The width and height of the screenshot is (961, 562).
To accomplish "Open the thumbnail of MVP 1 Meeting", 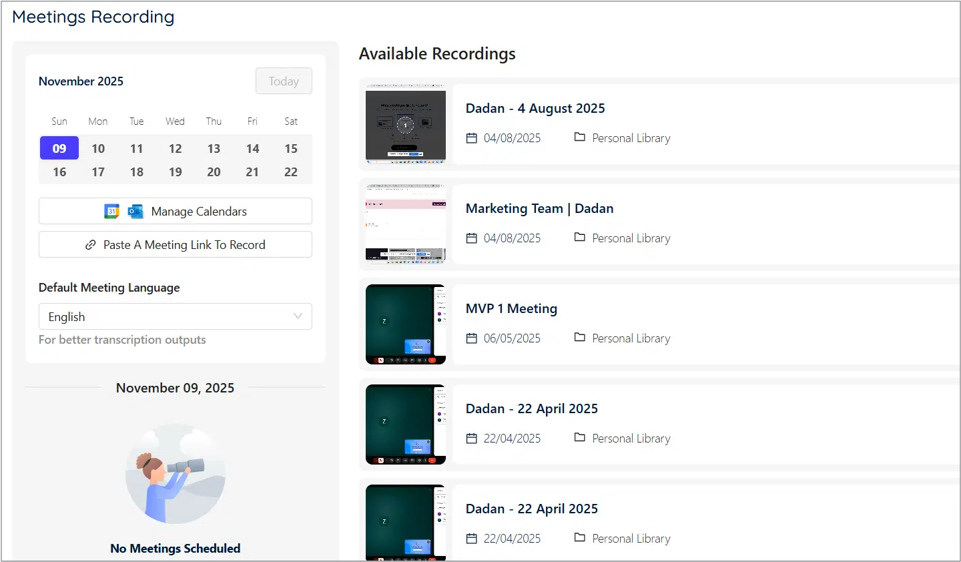I will [x=405, y=324].
